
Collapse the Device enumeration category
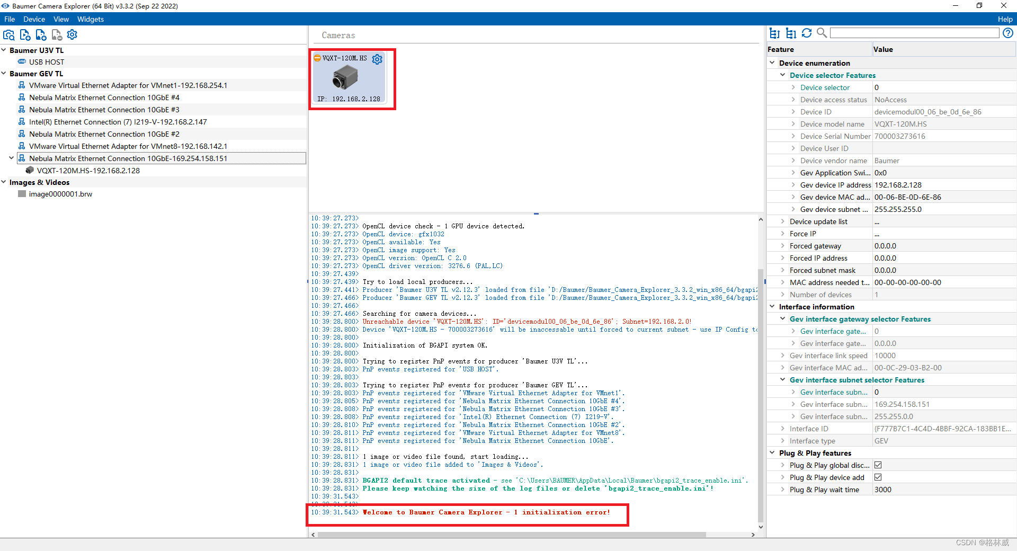(x=772, y=63)
